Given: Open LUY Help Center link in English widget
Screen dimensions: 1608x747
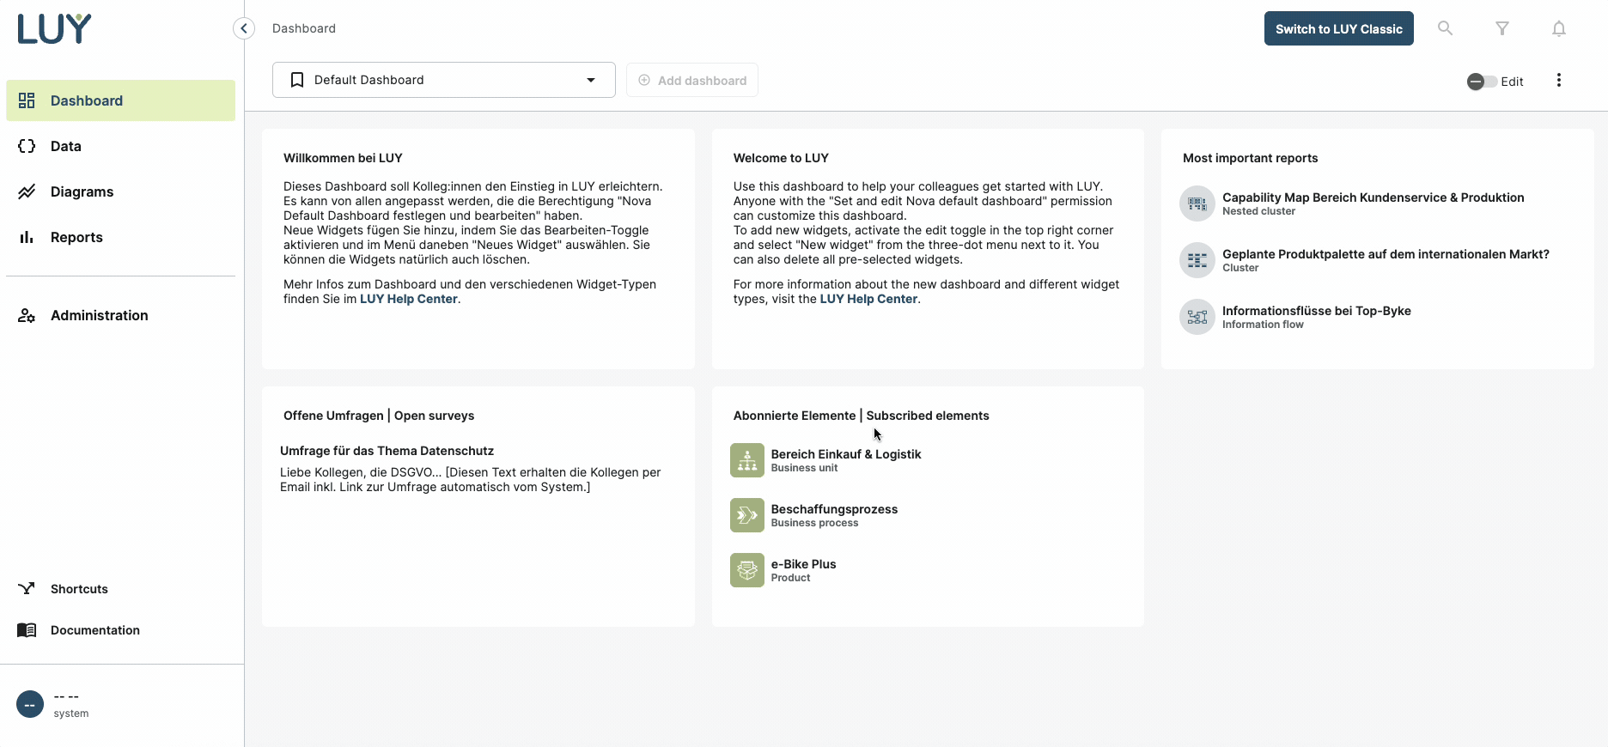Looking at the screenshot, I should [868, 299].
